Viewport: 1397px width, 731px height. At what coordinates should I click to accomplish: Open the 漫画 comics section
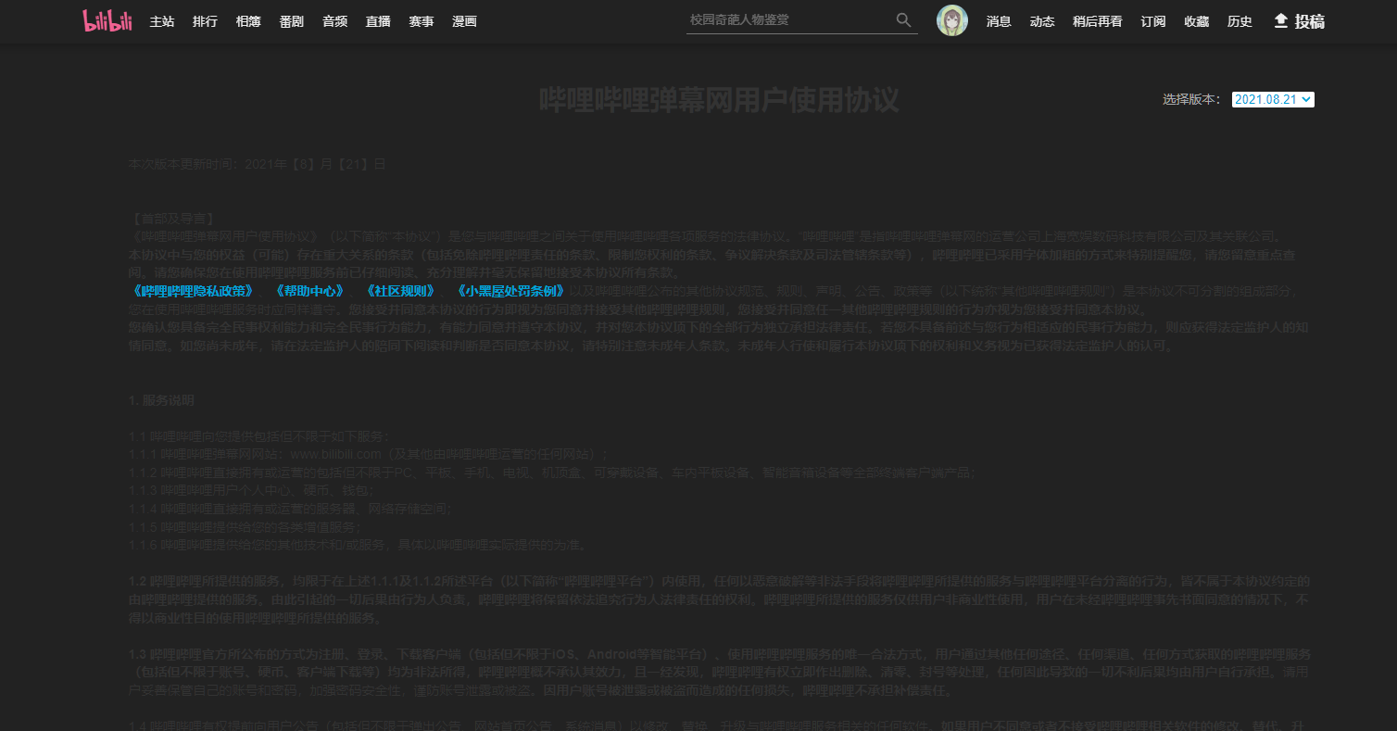[464, 21]
